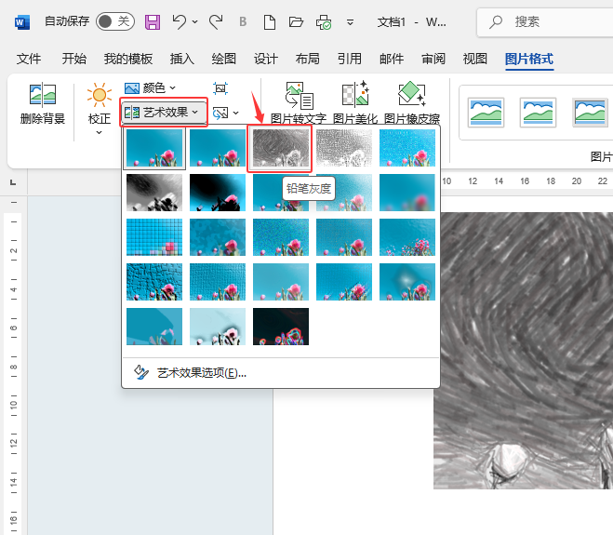Select the glowing neon edges effect thumbnail
The height and width of the screenshot is (535, 613).
click(281, 327)
